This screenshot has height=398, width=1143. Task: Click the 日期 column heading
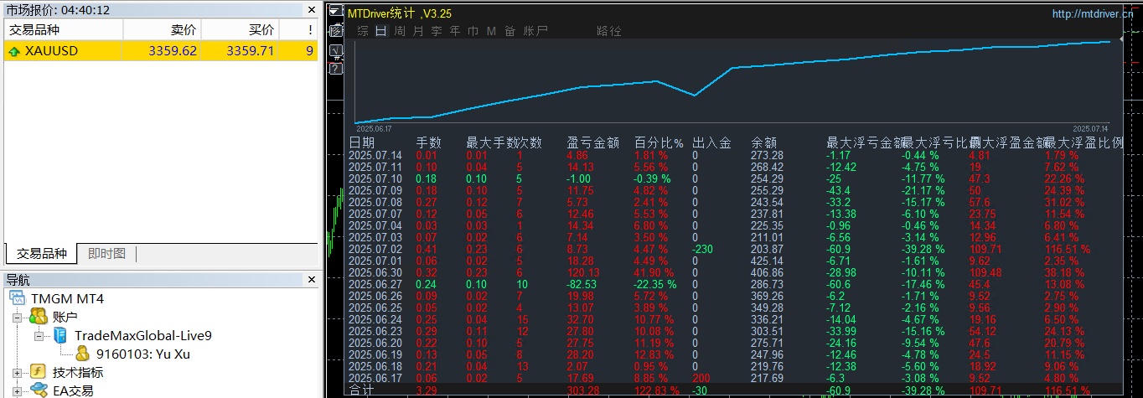(362, 142)
